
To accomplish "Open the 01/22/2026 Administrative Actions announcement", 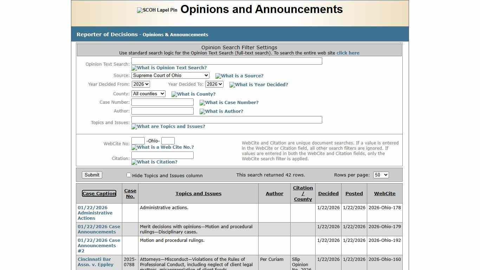I will coord(95,213).
